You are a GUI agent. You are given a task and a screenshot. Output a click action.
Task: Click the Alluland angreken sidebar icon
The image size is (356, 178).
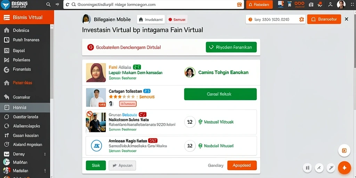pos(7,144)
